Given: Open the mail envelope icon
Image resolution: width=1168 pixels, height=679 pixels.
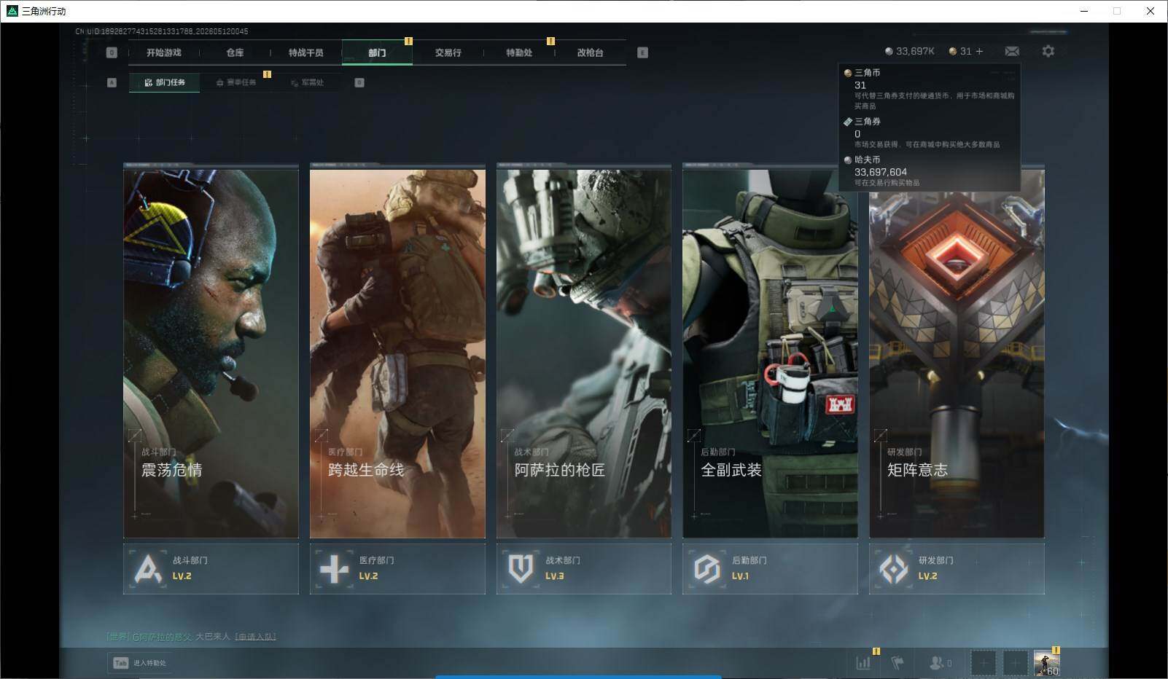Looking at the screenshot, I should point(1012,51).
